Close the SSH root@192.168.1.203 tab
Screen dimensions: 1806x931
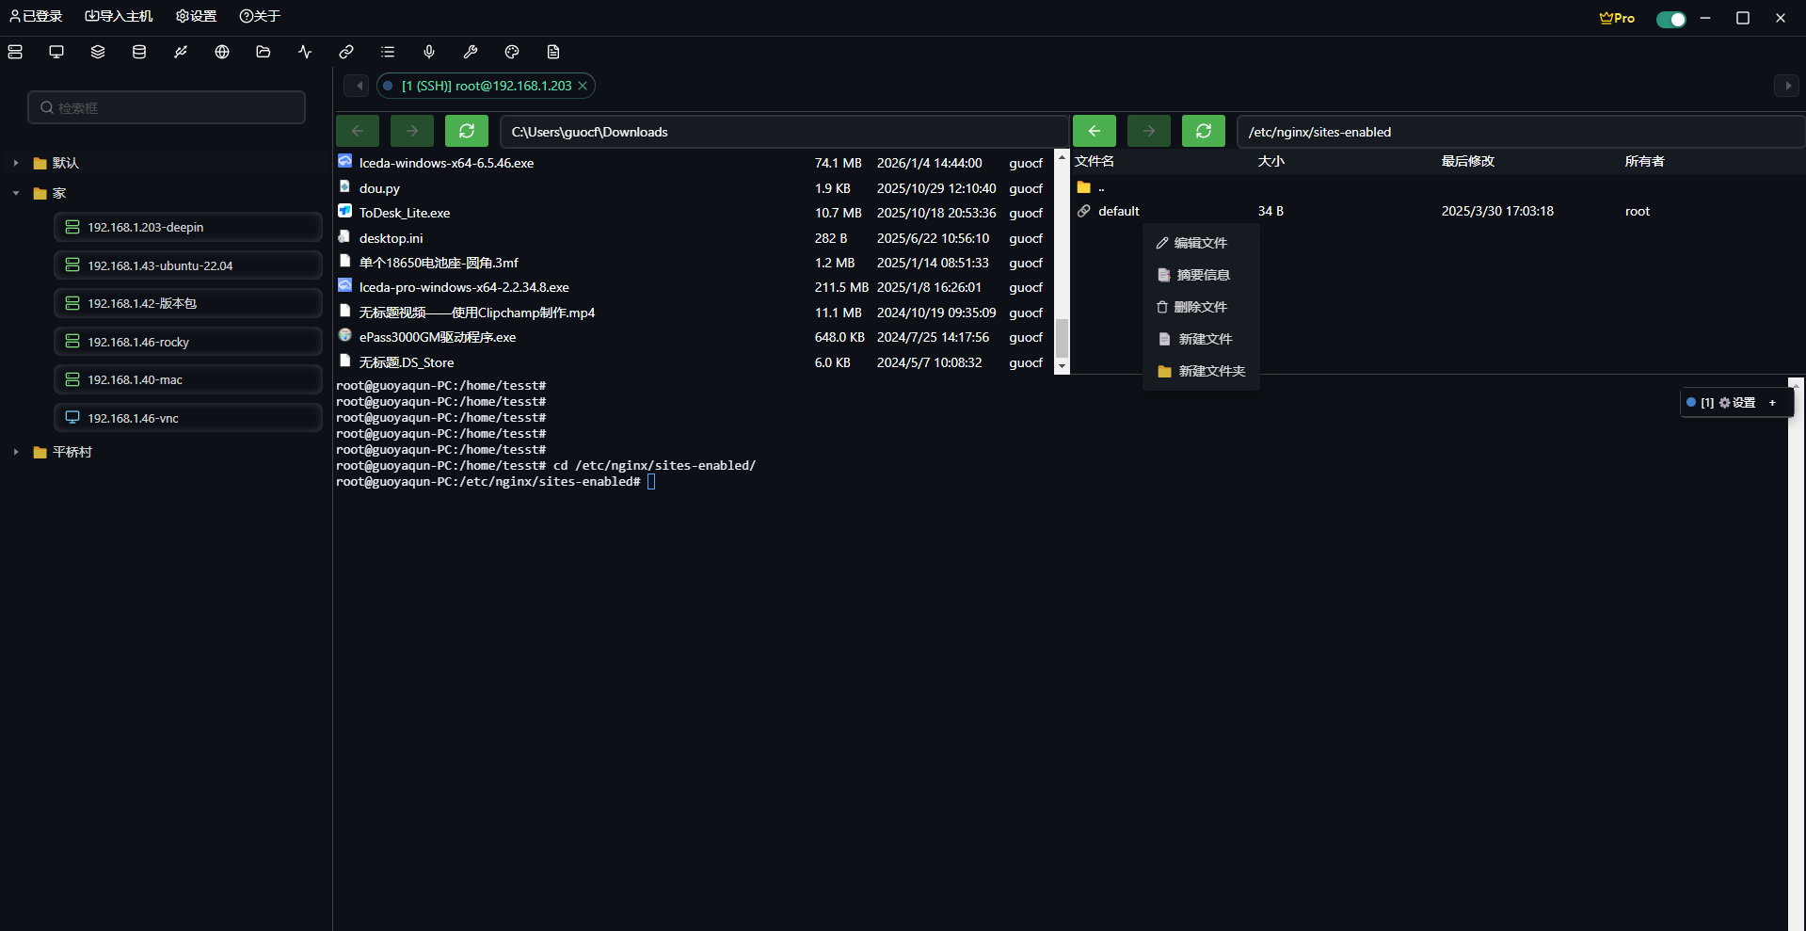583,86
